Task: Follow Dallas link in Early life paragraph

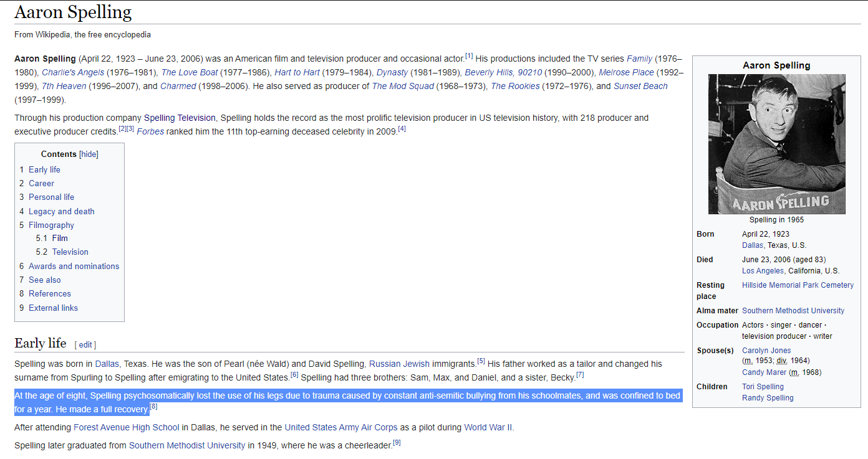Action: click(107, 364)
